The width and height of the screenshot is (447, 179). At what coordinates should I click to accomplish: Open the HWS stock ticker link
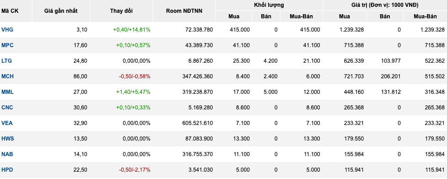pos(7,139)
